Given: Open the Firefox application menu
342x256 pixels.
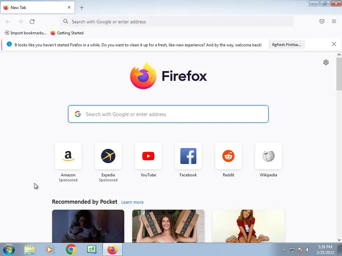Looking at the screenshot, I should click(x=334, y=21).
